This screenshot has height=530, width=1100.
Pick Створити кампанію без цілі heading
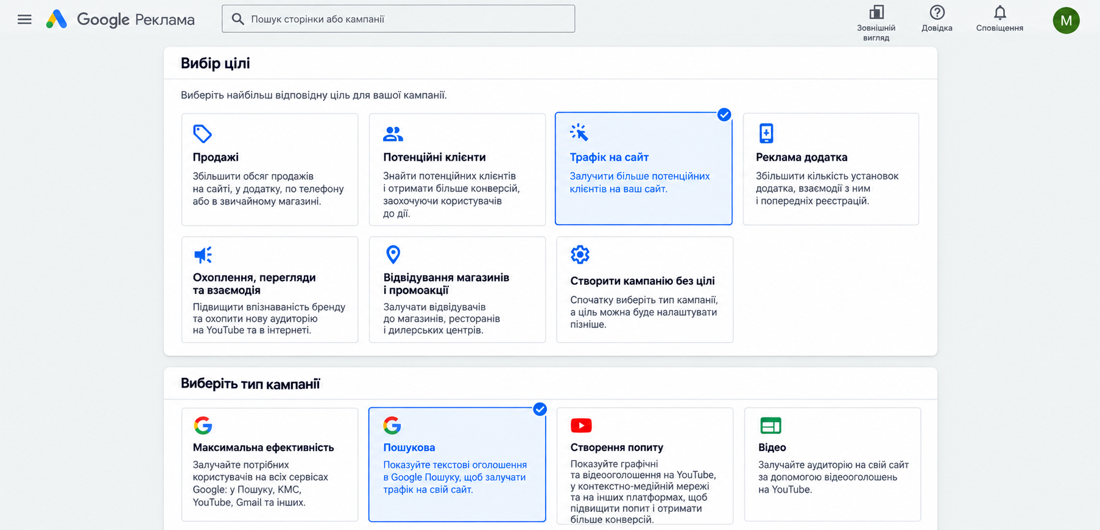[643, 281]
